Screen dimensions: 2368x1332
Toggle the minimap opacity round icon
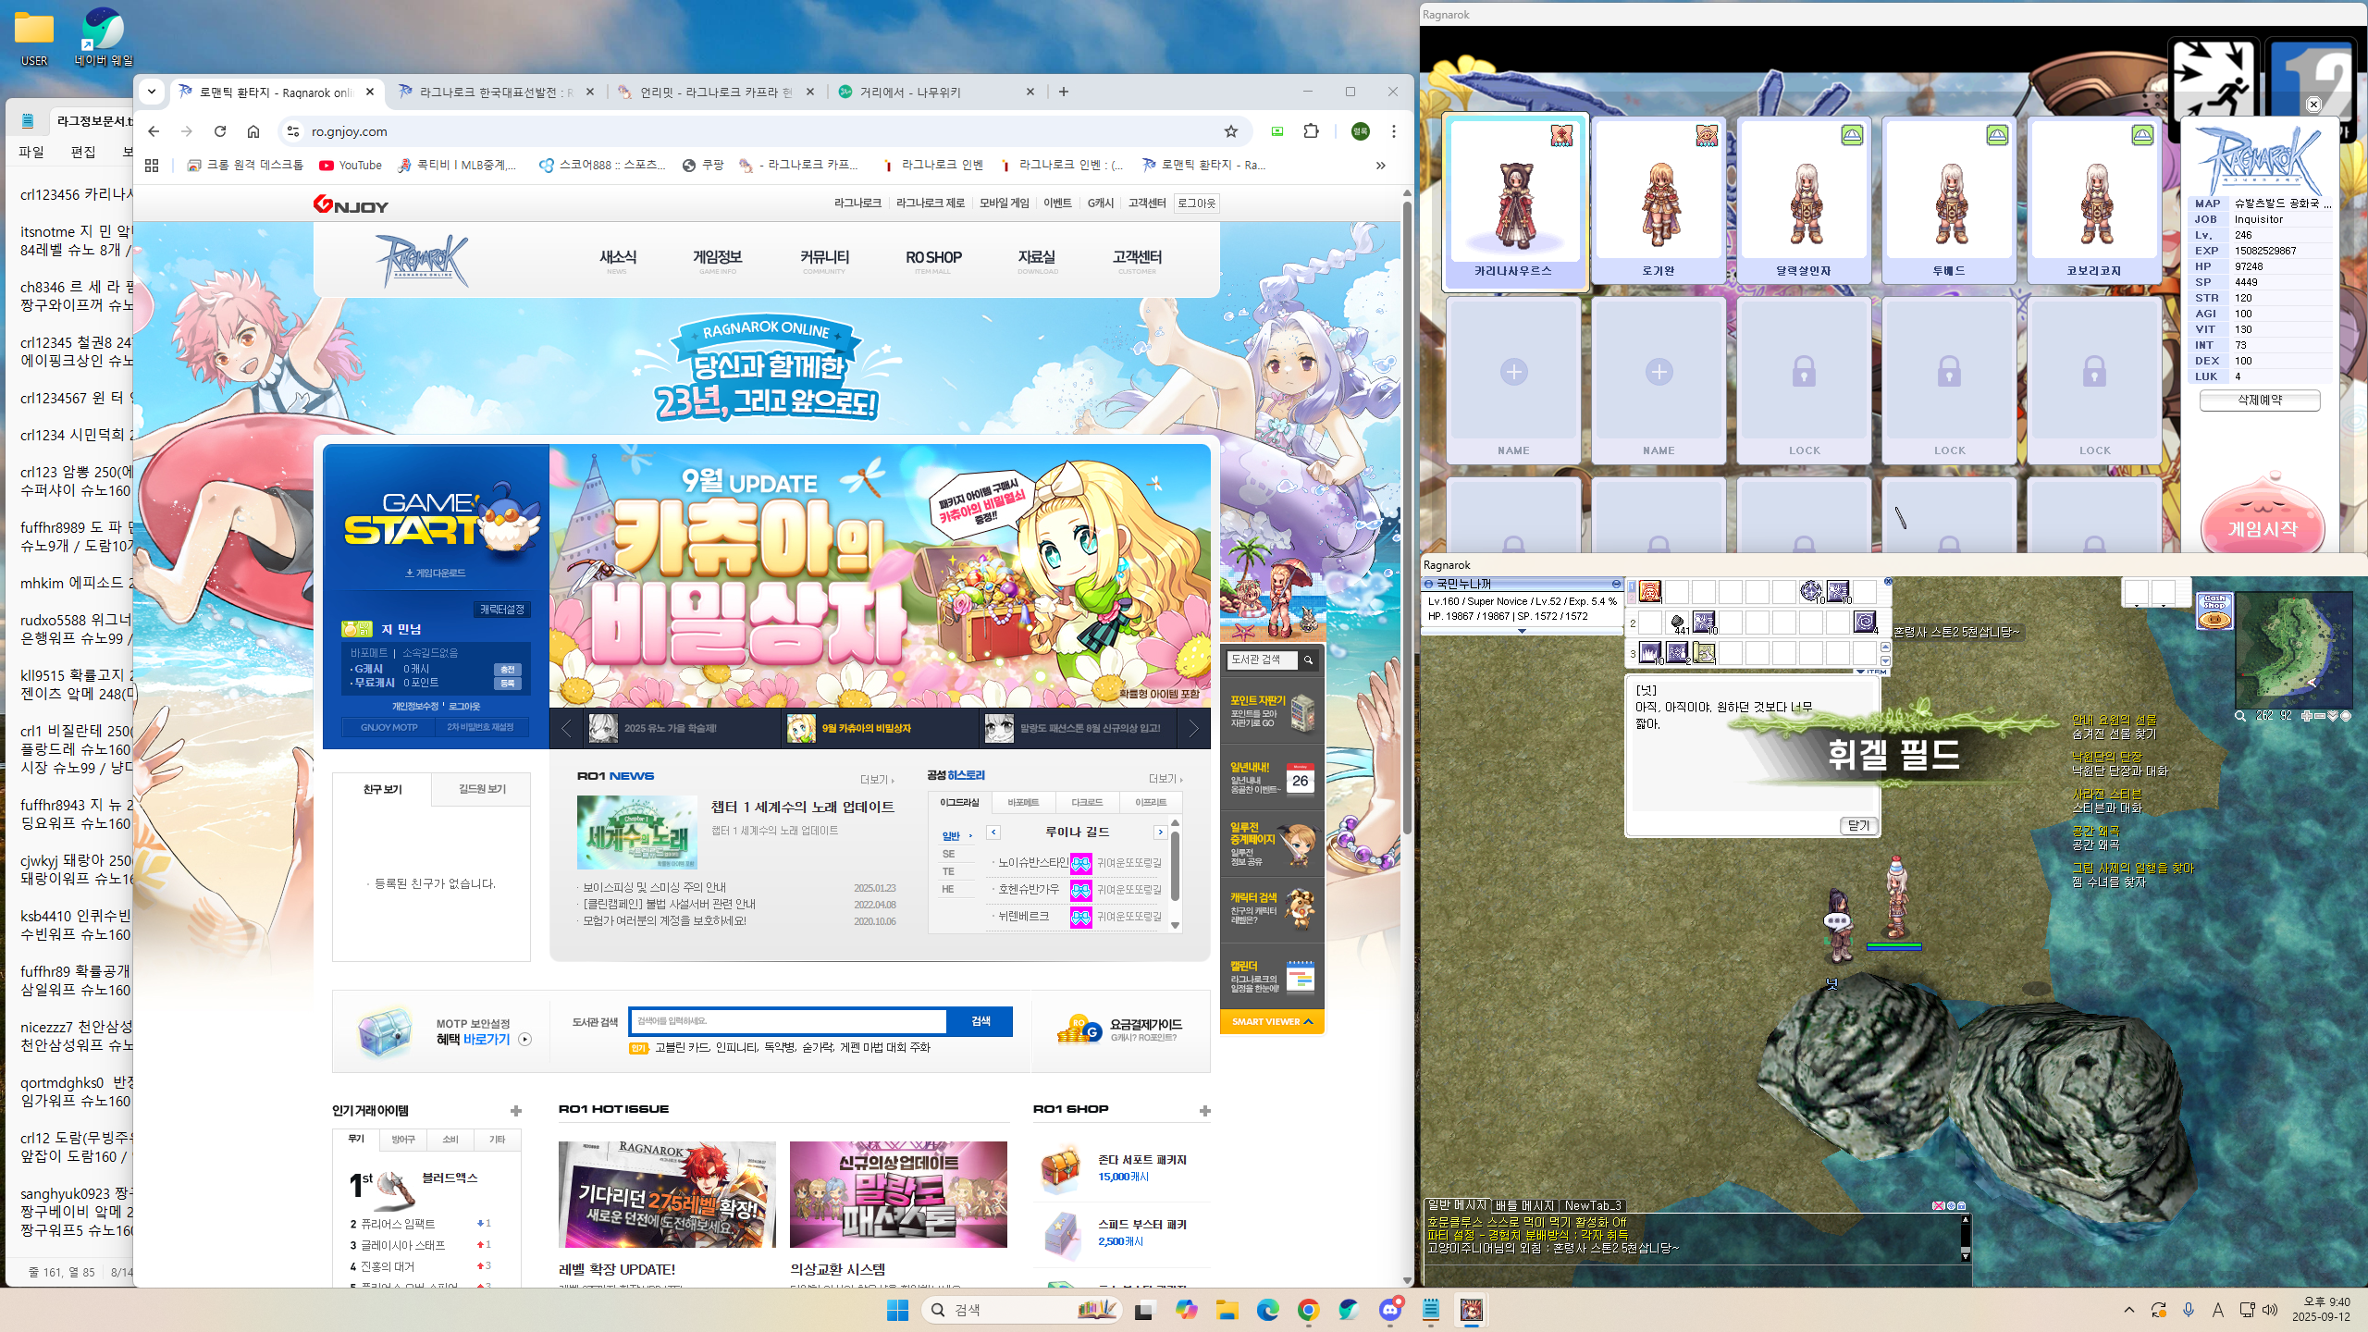[2345, 716]
